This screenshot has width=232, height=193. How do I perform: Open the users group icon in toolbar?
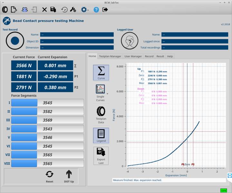coord(25,10)
